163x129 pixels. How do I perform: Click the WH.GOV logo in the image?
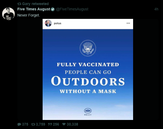[x=88, y=112]
